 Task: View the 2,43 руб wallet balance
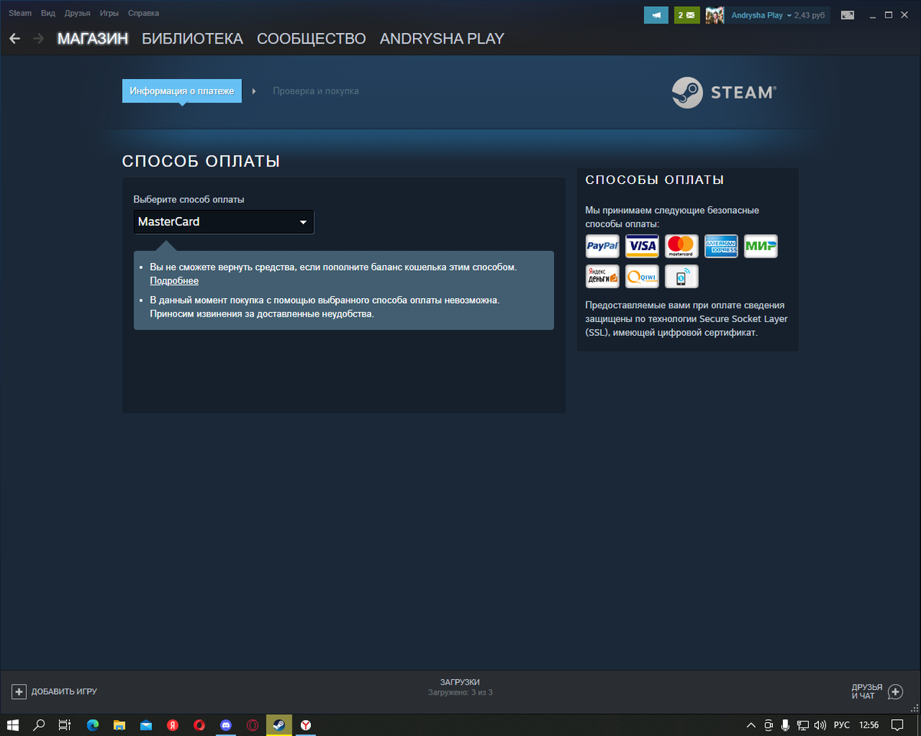coord(810,15)
